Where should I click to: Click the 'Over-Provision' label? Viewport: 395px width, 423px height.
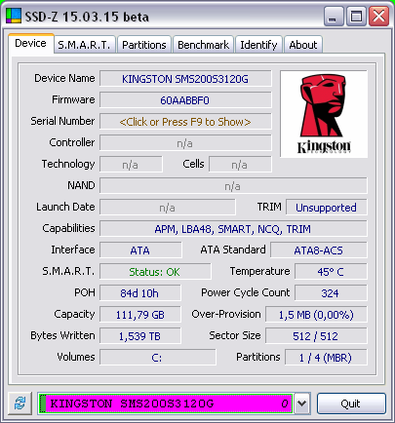[226, 314]
